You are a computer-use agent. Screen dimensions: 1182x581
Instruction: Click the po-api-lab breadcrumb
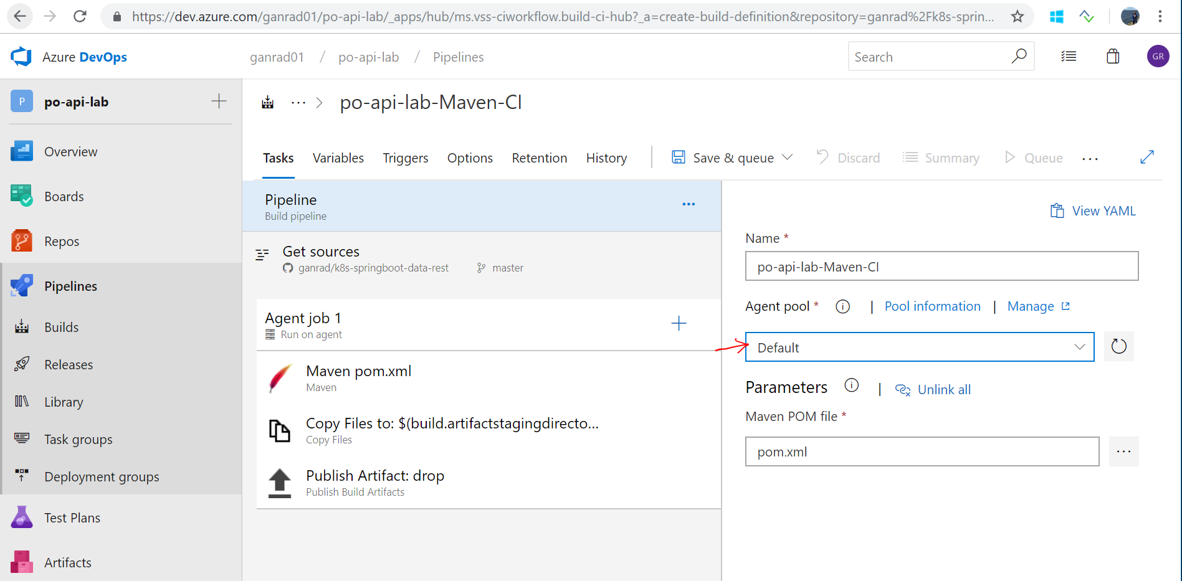(368, 57)
